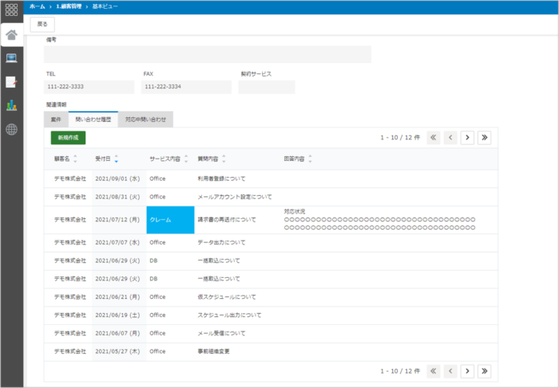Click the 契約サービス field
559x388 pixels.
[267, 87]
